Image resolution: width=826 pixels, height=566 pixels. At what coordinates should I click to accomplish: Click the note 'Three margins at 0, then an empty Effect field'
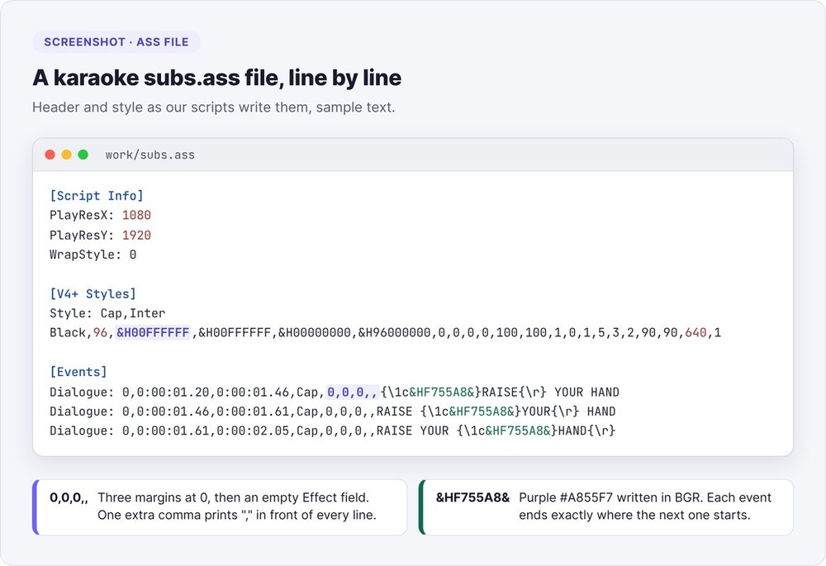click(234, 497)
